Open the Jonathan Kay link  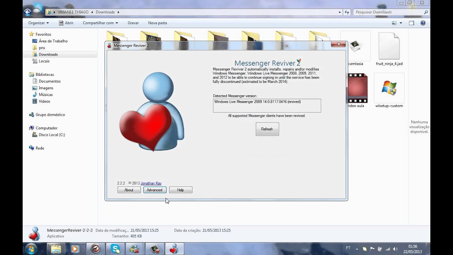point(151,183)
